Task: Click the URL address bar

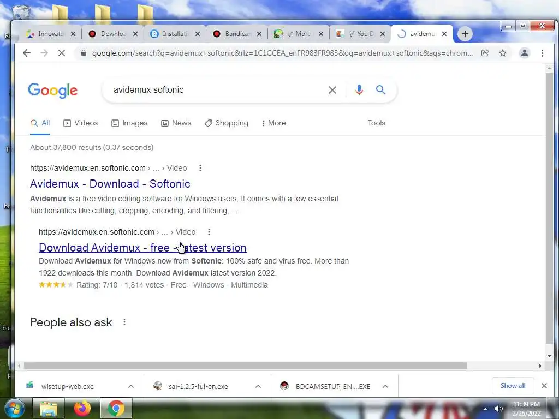Action: 282,53
